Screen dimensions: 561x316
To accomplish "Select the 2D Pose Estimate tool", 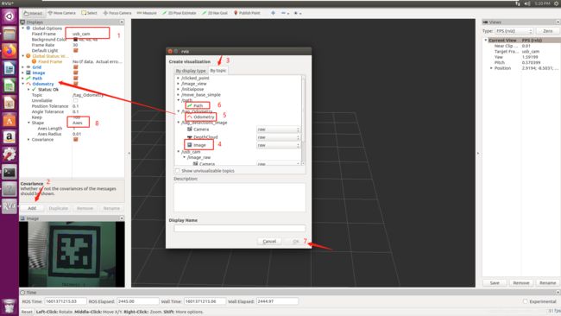I will click(x=179, y=13).
